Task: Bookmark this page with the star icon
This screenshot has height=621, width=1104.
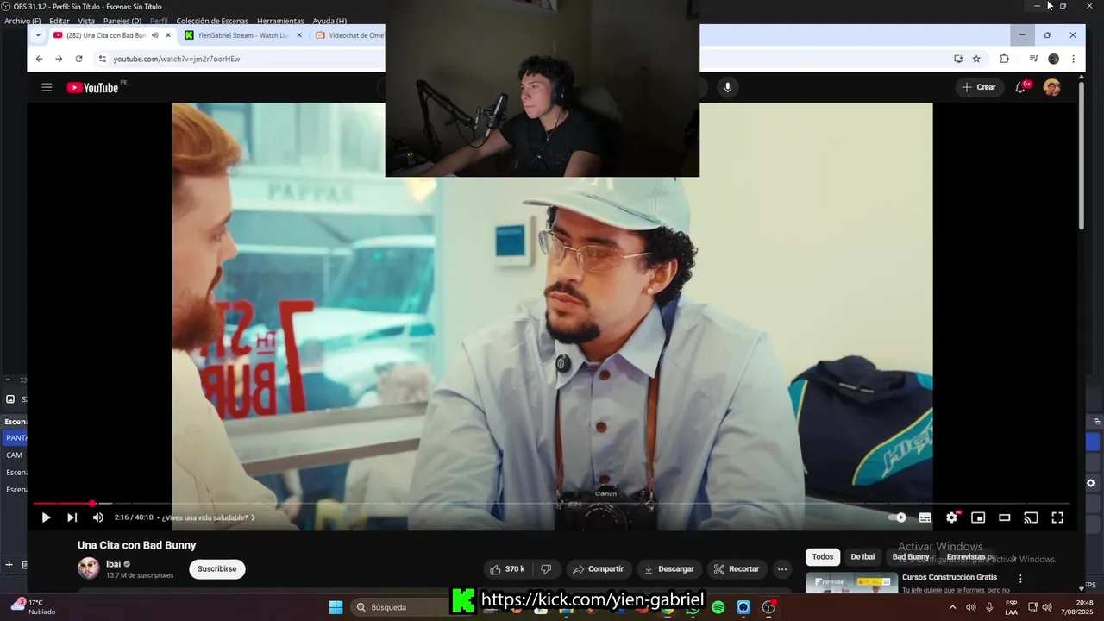Action: 976,59
